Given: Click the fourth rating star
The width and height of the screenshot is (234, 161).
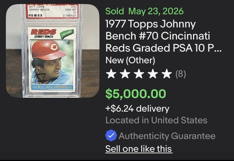Looking at the screenshot, I should tap(153, 74).
